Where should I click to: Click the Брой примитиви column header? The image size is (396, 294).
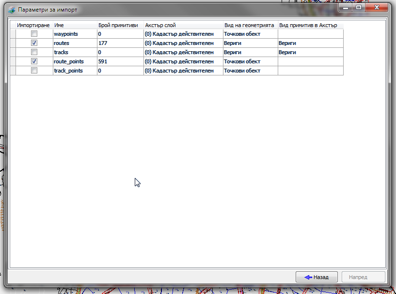[x=120, y=25]
